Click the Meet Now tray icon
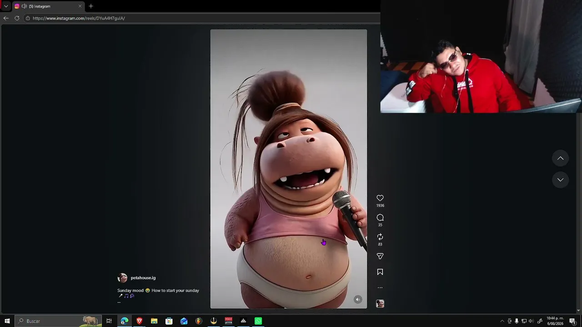The width and height of the screenshot is (582, 327). [x=510, y=321]
